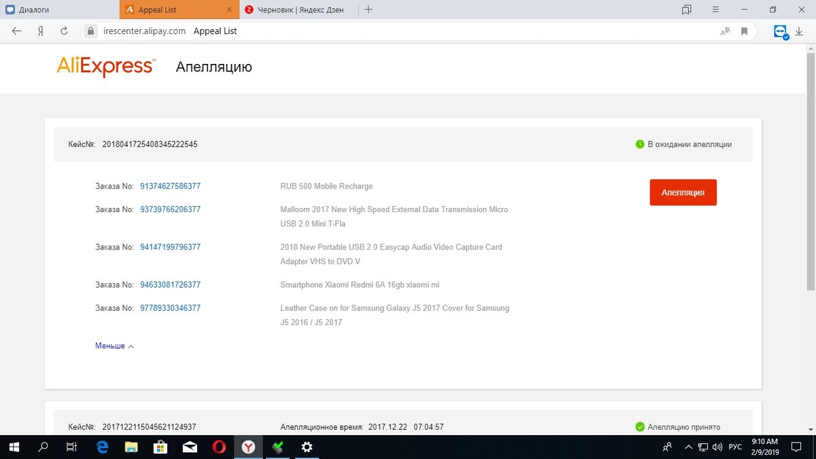Collapse order list with Меньше
This screenshot has width=816, height=459.
[114, 346]
